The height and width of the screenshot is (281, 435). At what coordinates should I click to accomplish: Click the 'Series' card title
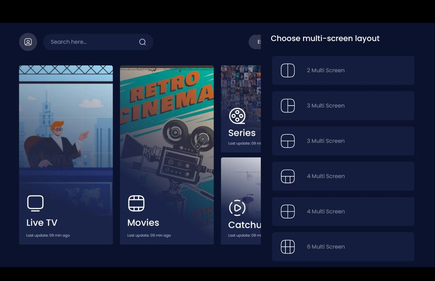click(242, 133)
